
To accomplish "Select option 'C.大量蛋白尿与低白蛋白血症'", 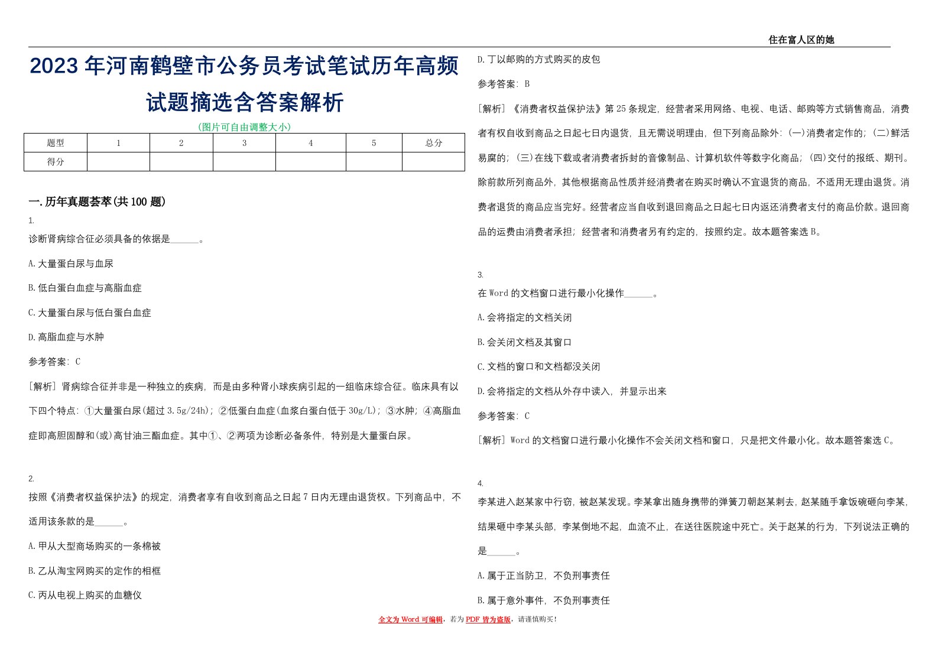I will coord(90,313).
